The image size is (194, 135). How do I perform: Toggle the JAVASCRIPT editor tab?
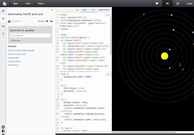tap(104, 10)
